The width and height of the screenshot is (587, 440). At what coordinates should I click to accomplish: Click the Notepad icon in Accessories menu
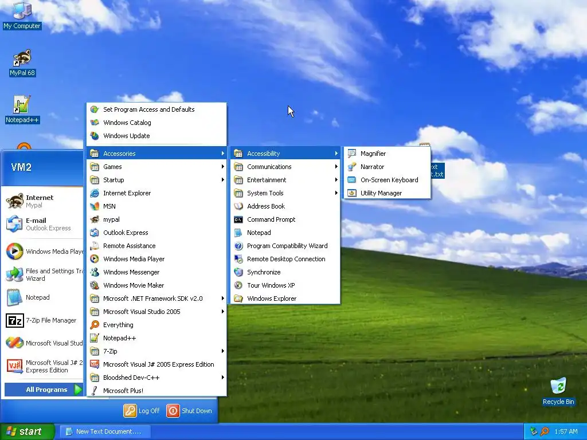tap(238, 233)
